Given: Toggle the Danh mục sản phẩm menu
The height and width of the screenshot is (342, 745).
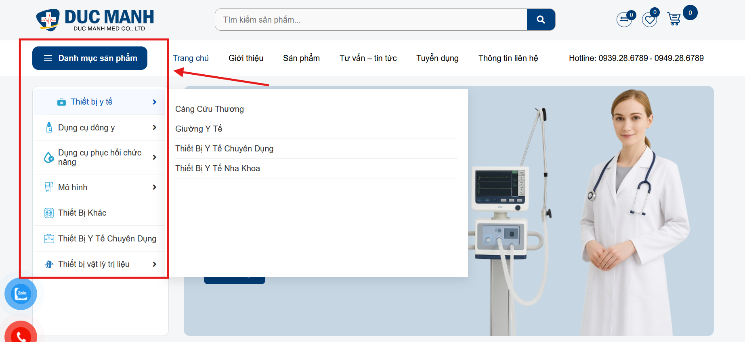Looking at the screenshot, I should point(90,58).
